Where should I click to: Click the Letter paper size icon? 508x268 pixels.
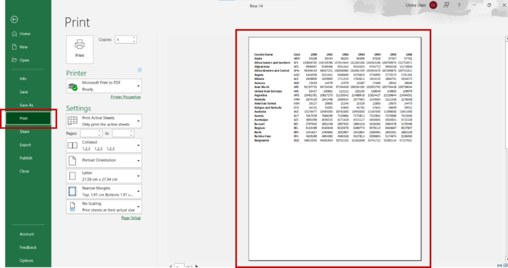pos(73,176)
